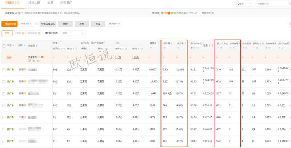Expand the 更多操作 dropdown
The width and height of the screenshot is (291, 148).
point(115,24)
